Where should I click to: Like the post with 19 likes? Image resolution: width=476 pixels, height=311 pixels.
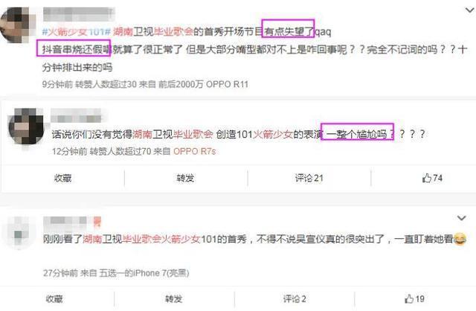tap(414, 299)
